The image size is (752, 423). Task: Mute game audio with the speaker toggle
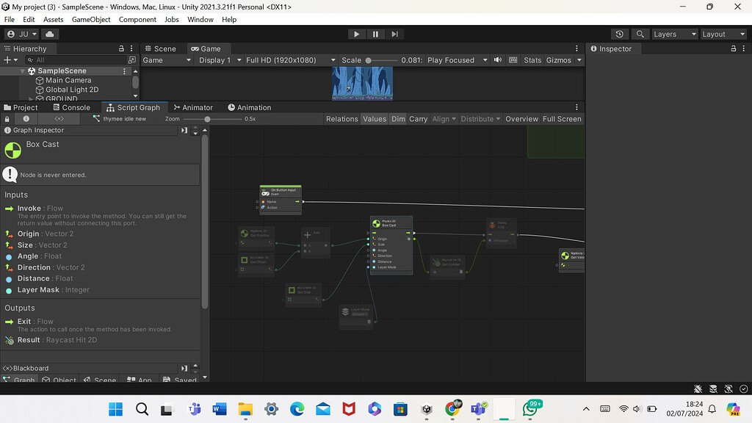499,59
